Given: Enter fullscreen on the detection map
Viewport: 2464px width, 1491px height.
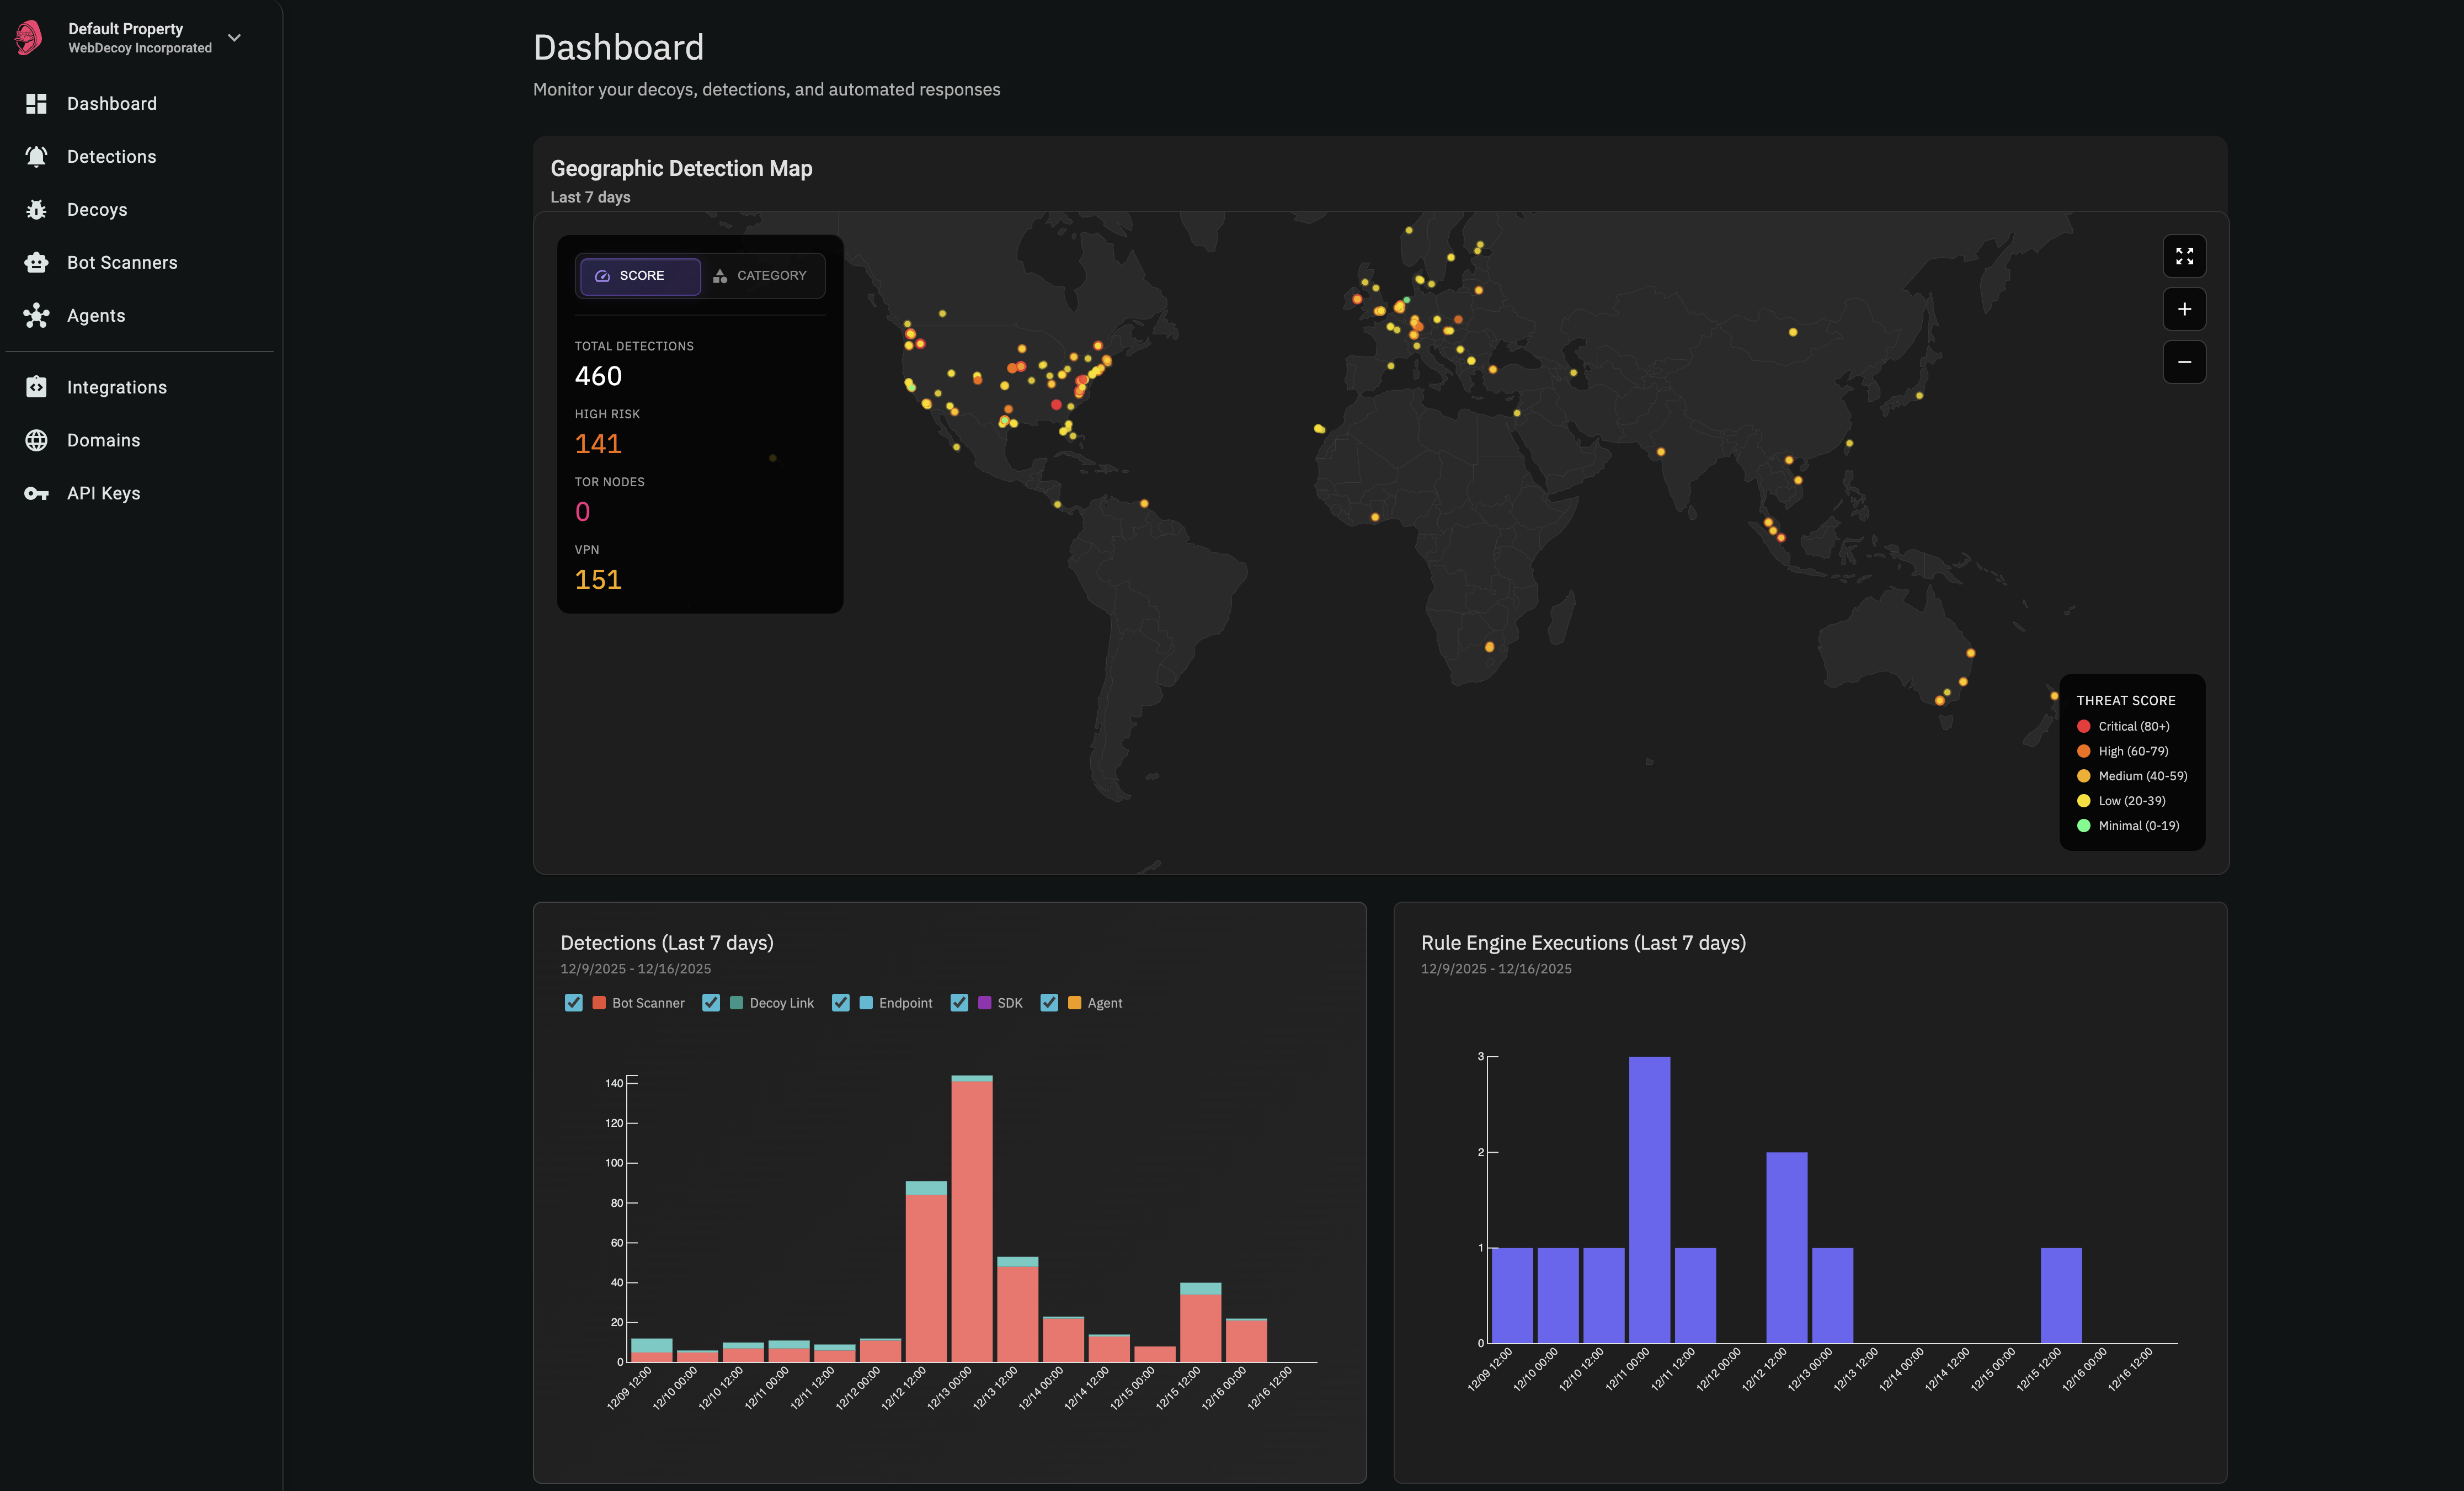Looking at the screenshot, I should click(x=2185, y=256).
